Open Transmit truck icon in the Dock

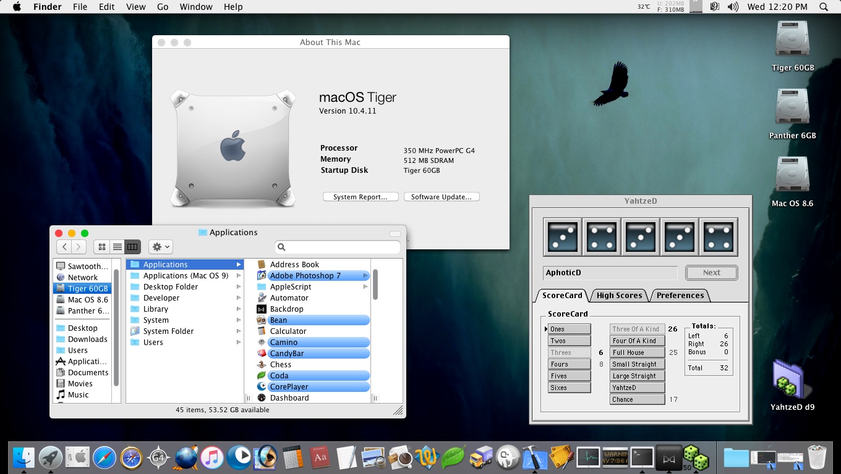click(480, 457)
